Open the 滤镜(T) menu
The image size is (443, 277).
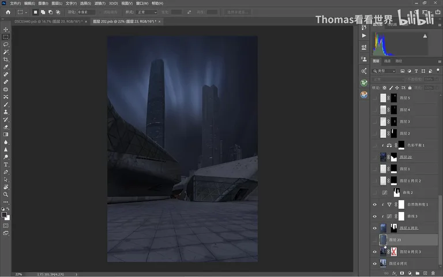100,3
